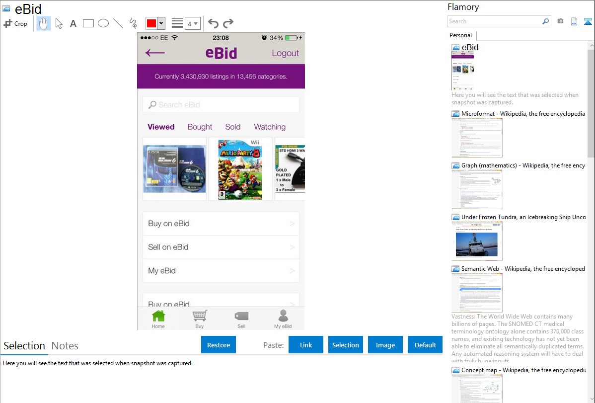Switch to the Personal tab
595x403 pixels.
click(x=461, y=35)
